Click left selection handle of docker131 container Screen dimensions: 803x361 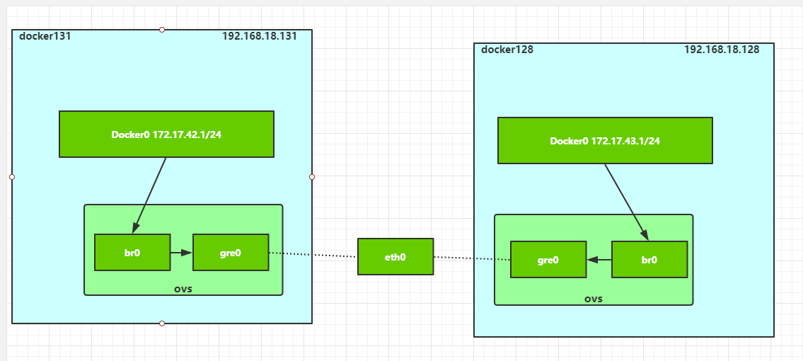(x=12, y=177)
